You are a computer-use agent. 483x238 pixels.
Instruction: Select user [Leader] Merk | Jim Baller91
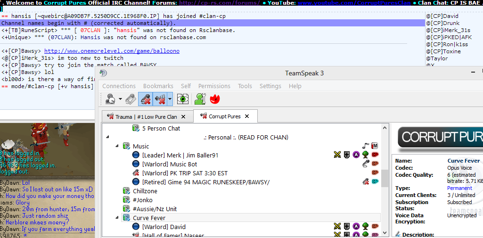(180, 155)
